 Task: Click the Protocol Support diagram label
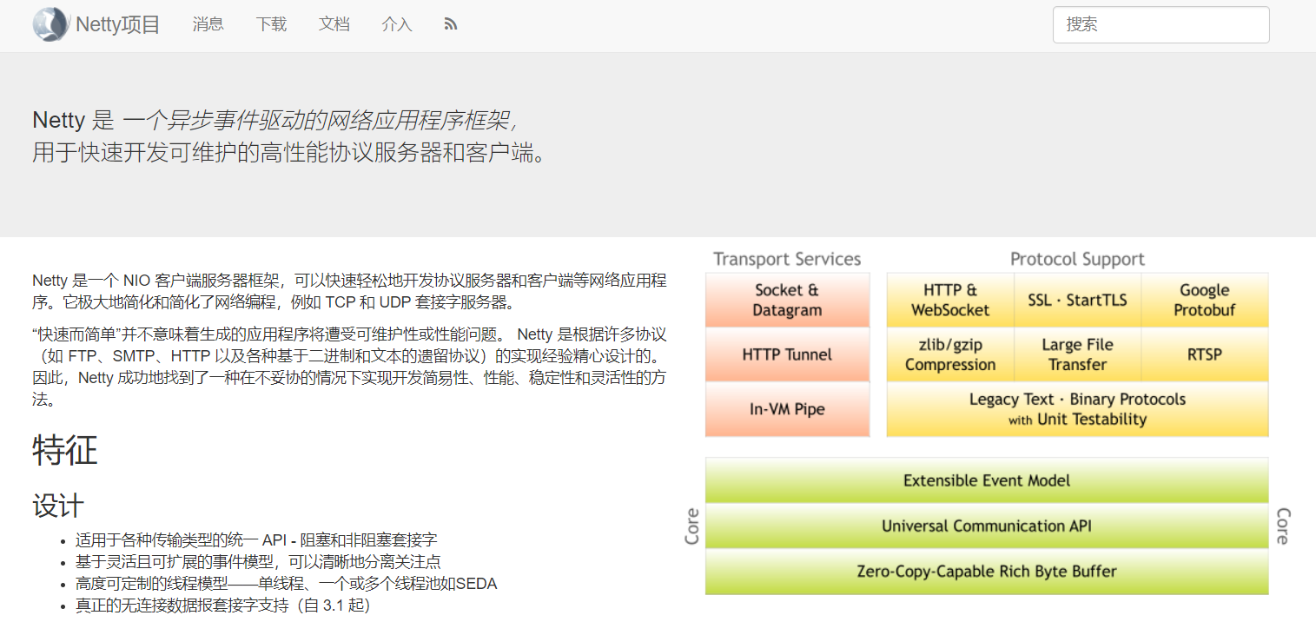[1077, 259]
